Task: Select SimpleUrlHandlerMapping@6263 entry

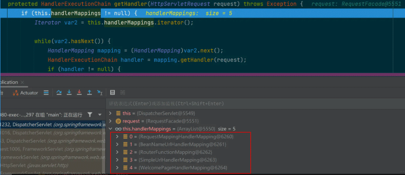Action: click(178, 160)
